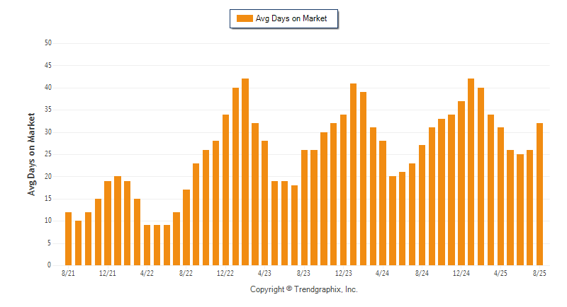This screenshot has width=567, height=307.
Task: Select the 12/24 bar at 37 days
Action: [461, 183]
